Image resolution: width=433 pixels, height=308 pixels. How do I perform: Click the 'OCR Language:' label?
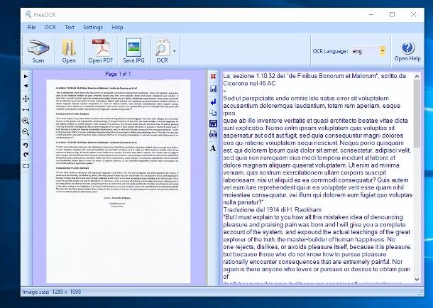click(330, 51)
